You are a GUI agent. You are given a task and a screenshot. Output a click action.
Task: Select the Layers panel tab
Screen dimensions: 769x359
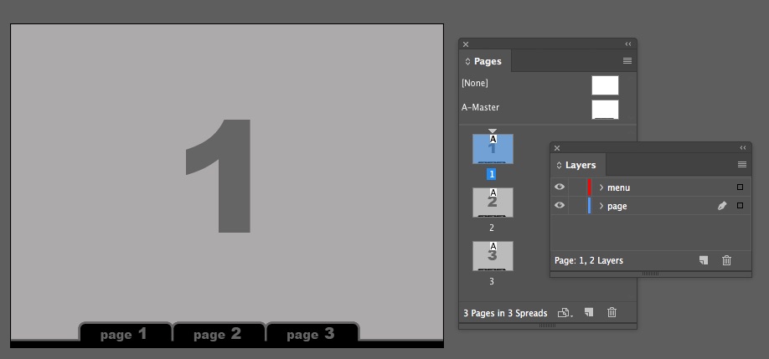pos(580,165)
